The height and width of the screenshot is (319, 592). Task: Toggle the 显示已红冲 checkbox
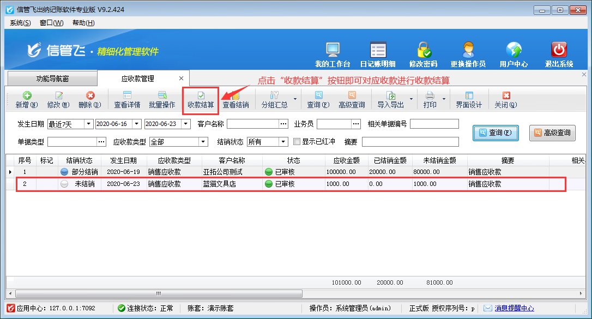tap(297, 142)
